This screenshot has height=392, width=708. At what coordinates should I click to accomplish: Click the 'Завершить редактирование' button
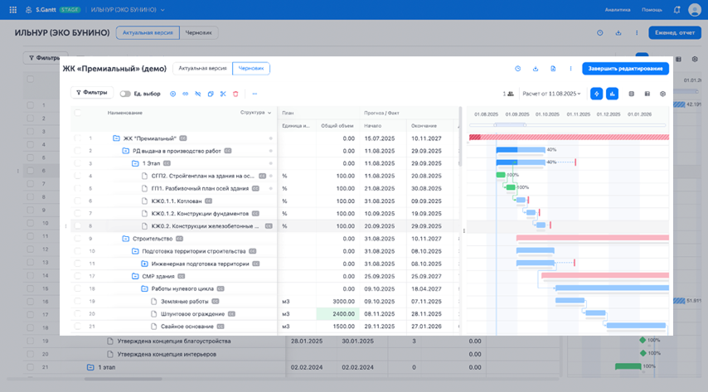pos(625,69)
